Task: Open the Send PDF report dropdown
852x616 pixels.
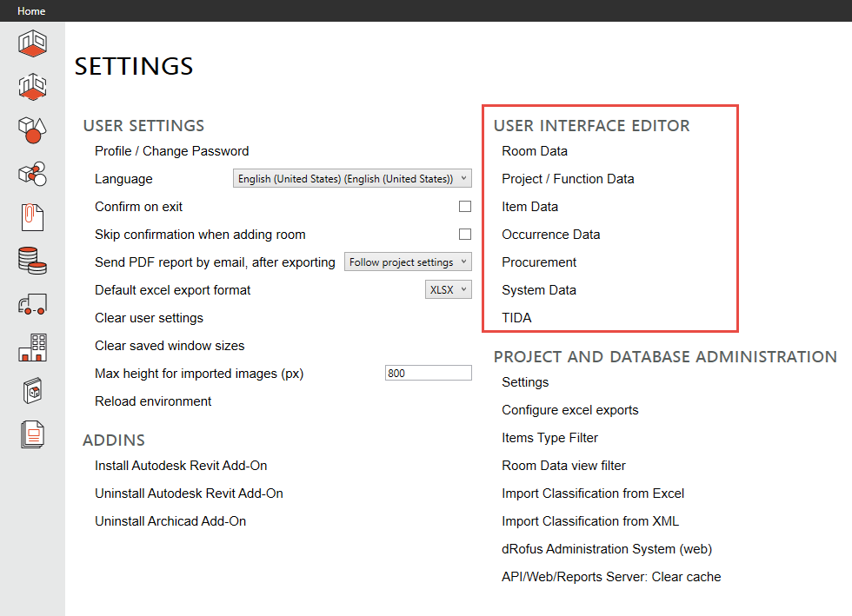Action: (x=408, y=261)
